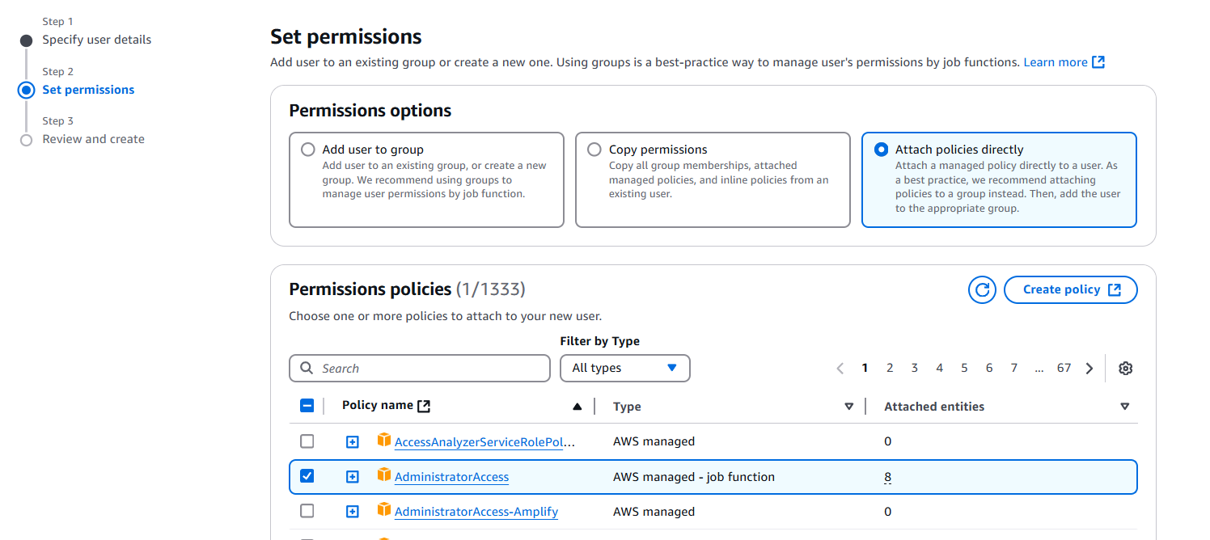This screenshot has height=540, width=1210.
Task: Click the Policy name column header
Action: tap(378, 405)
